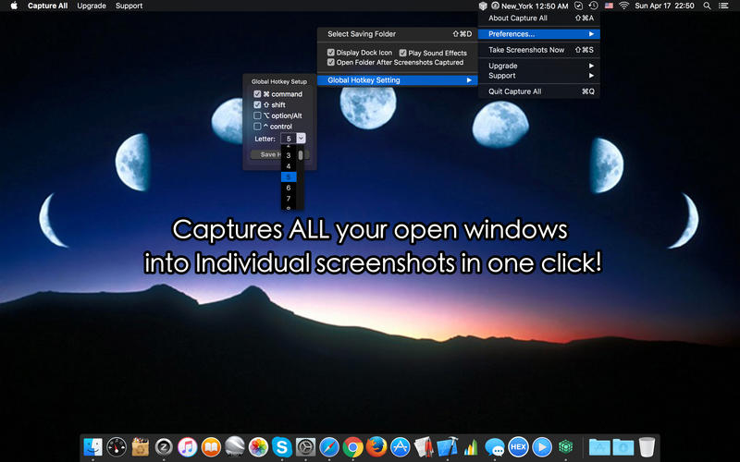Screen dimensions: 740x462
Task: Open the Wi-Fi status icon
Action: pos(623,6)
